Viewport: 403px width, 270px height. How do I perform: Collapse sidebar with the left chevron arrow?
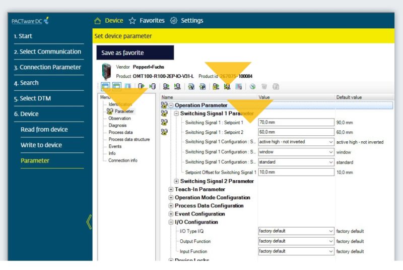click(89, 222)
